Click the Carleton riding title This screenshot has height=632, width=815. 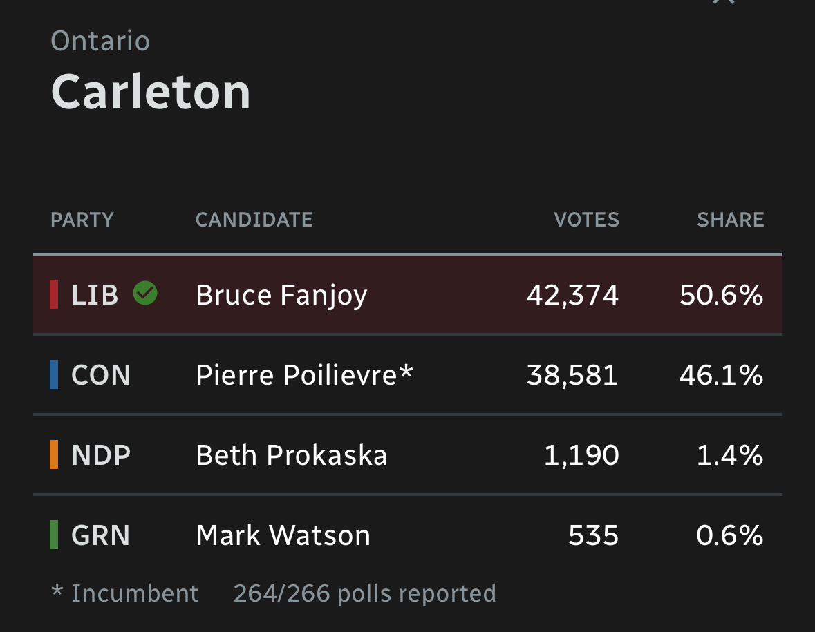151,92
